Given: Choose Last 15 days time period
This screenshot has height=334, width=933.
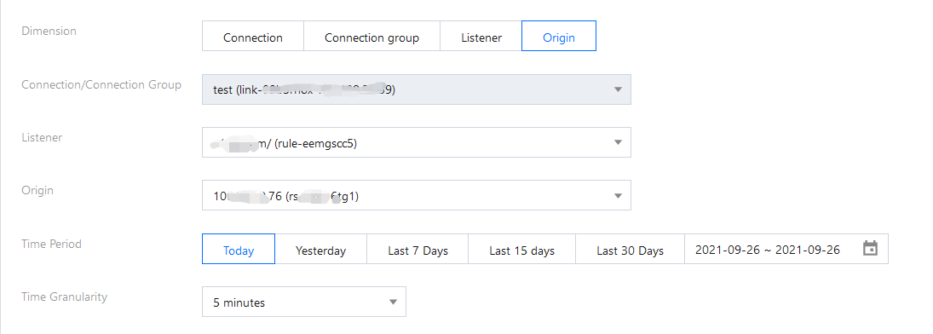Looking at the screenshot, I should click(x=521, y=249).
